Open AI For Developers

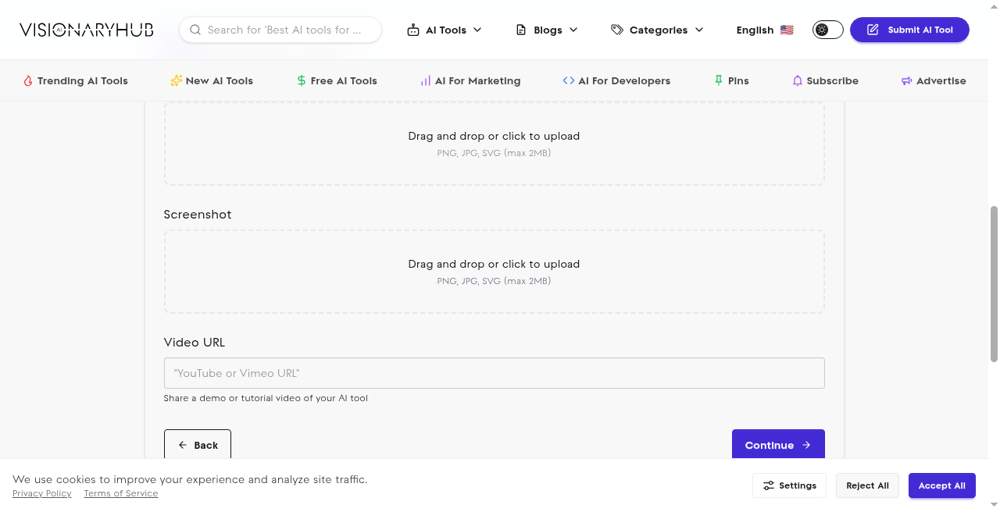pyautogui.click(x=616, y=80)
